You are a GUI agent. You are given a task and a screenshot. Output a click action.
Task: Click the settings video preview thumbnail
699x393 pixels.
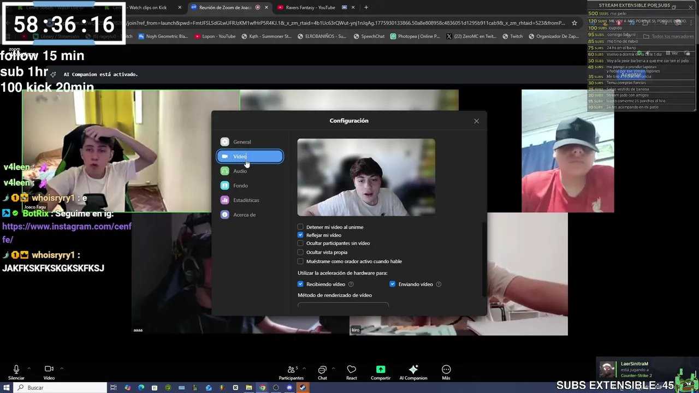click(366, 177)
